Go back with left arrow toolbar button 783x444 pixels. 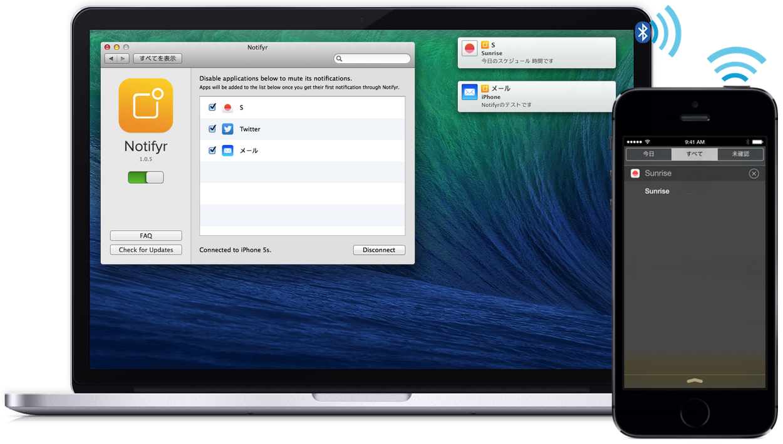point(111,58)
